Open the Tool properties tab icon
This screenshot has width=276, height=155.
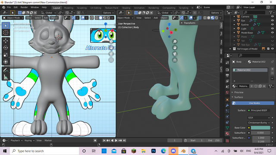(x=227, y=62)
